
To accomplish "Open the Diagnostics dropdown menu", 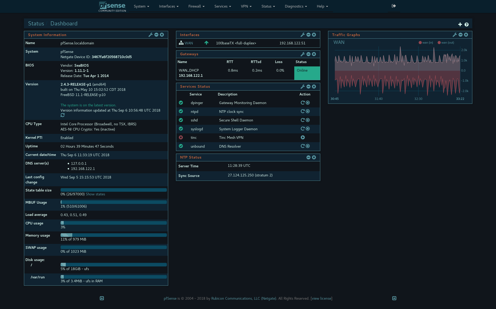I will point(296,6).
